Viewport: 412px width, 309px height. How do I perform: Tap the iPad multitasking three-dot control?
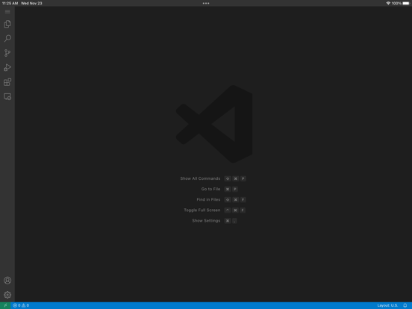tap(206, 4)
